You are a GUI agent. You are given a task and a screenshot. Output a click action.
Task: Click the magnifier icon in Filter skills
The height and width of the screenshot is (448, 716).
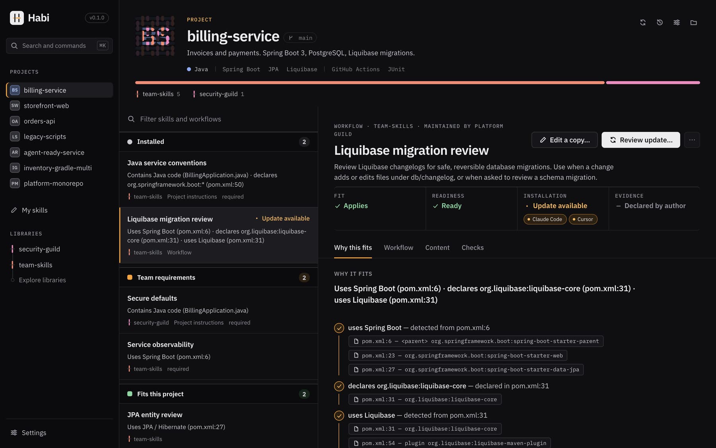pos(131,119)
